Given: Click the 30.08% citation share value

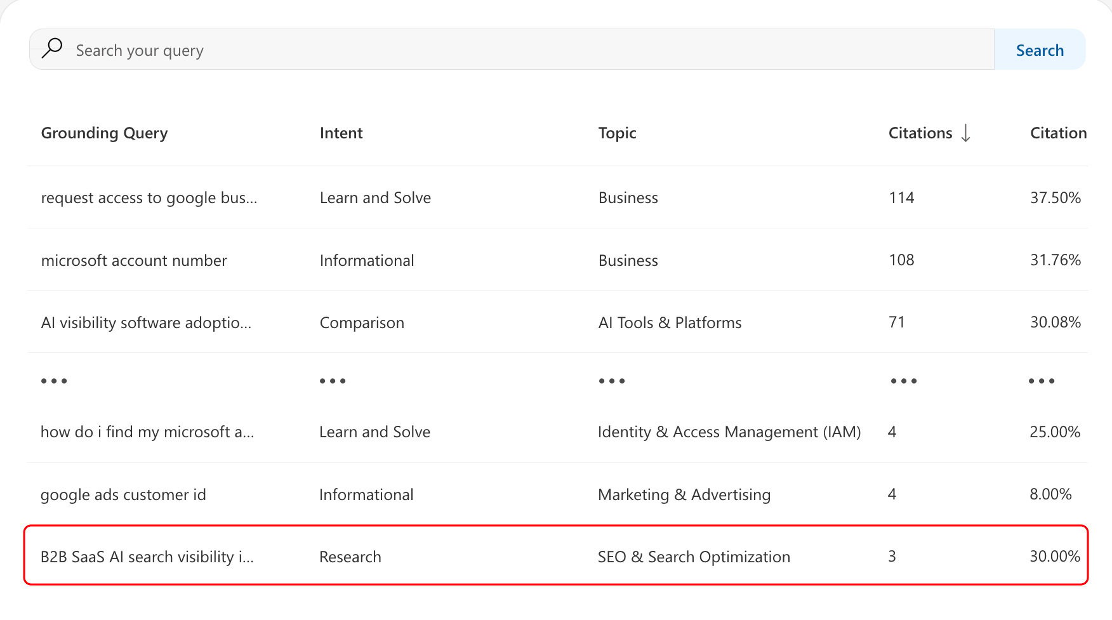Looking at the screenshot, I should 1055,322.
